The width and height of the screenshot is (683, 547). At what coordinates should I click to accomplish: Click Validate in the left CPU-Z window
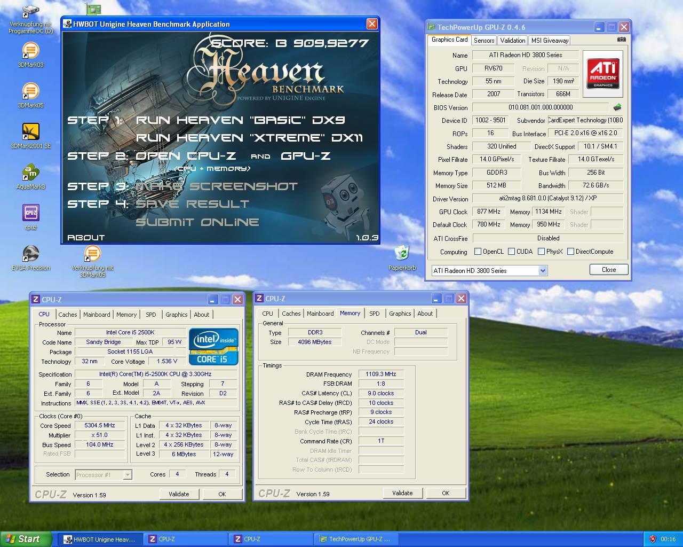tap(179, 494)
